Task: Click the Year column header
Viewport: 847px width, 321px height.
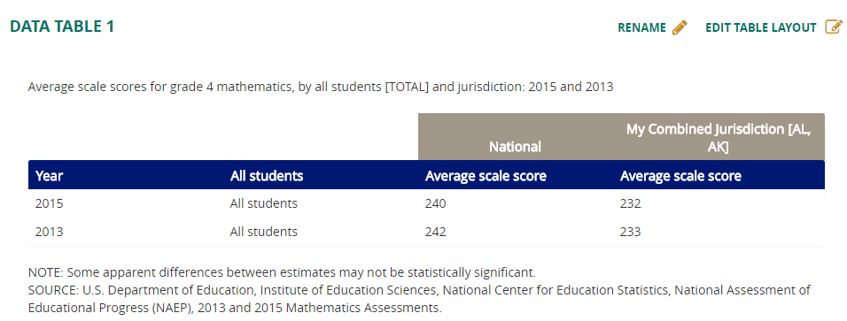Action: point(49,176)
